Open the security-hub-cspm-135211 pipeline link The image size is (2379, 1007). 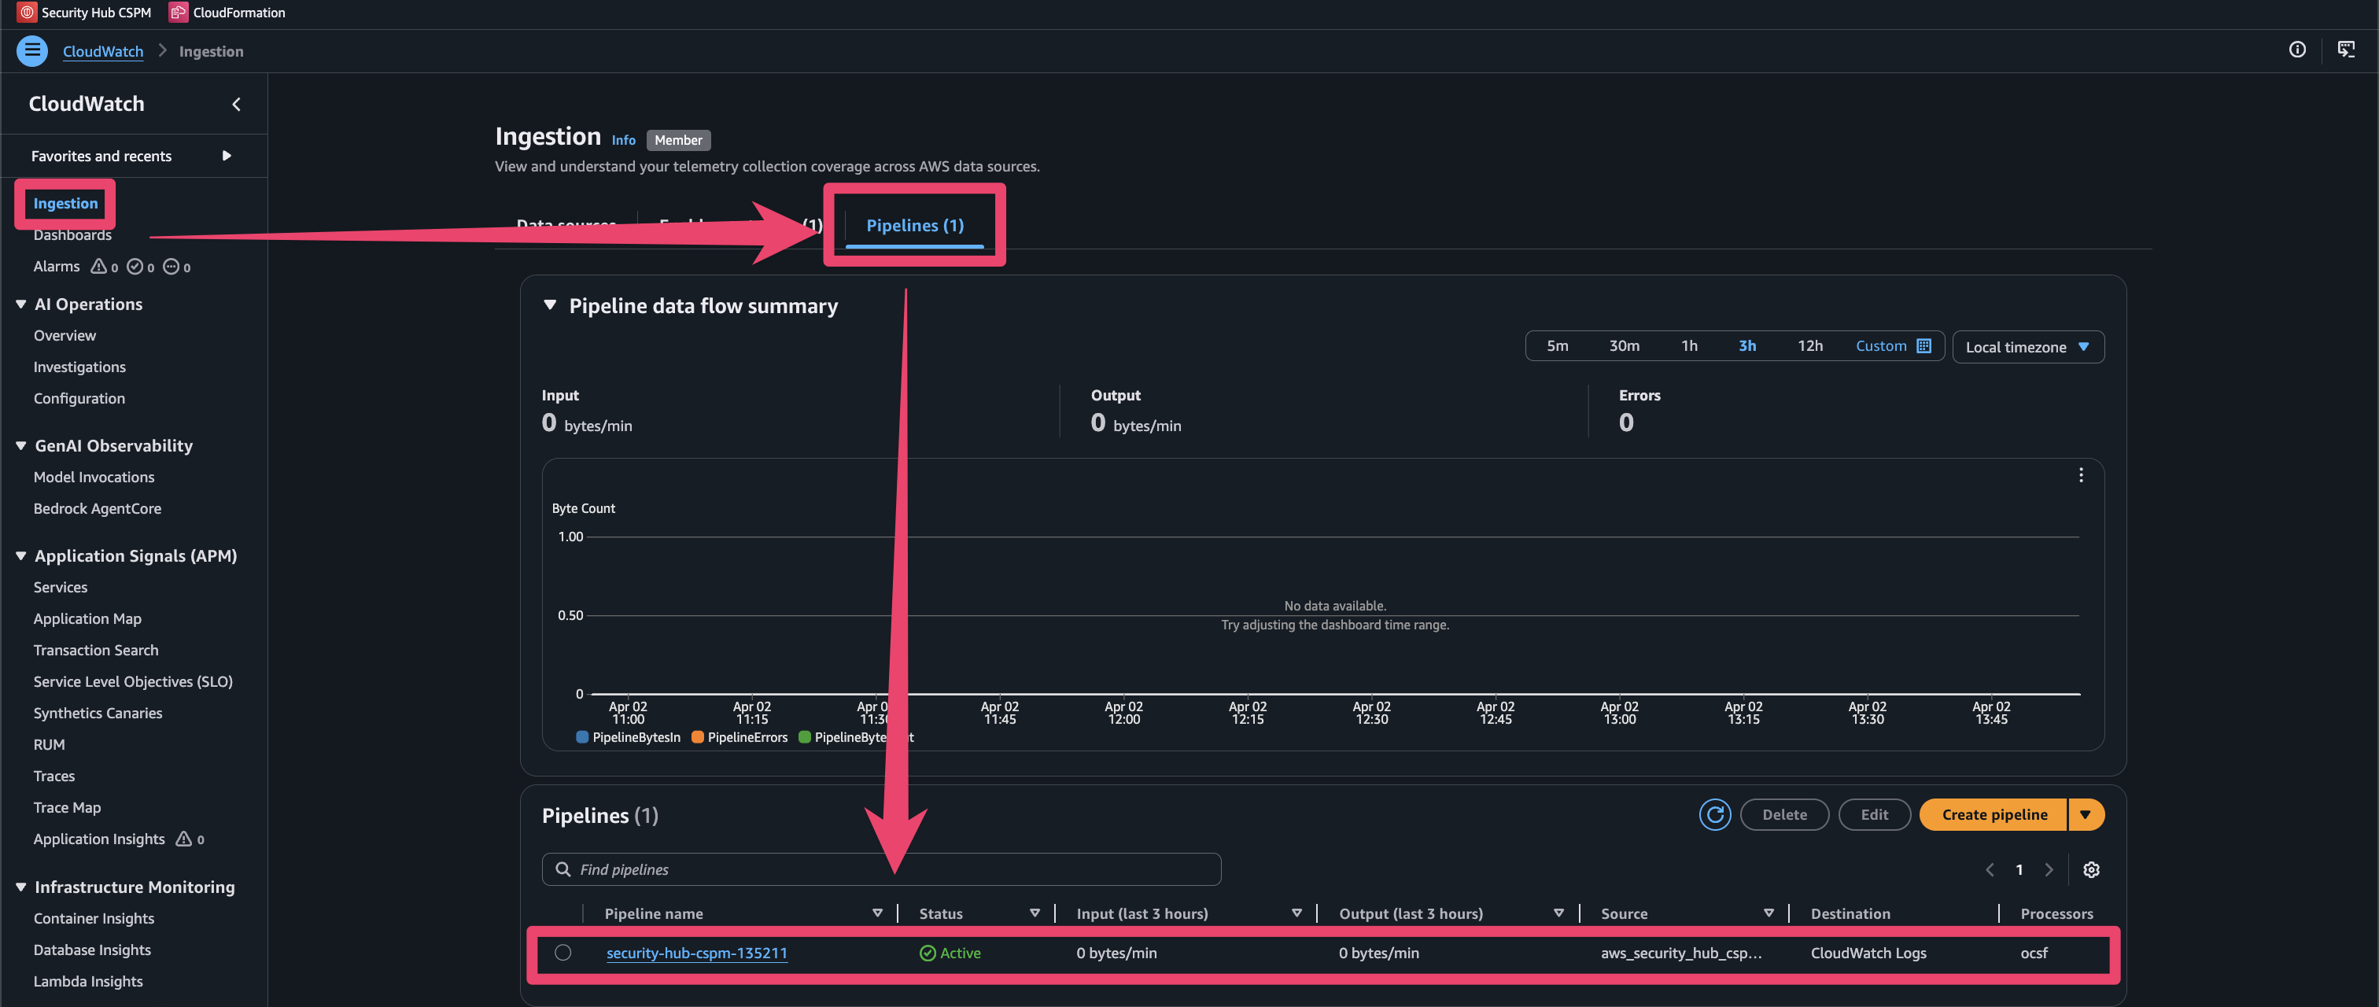click(x=696, y=953)
